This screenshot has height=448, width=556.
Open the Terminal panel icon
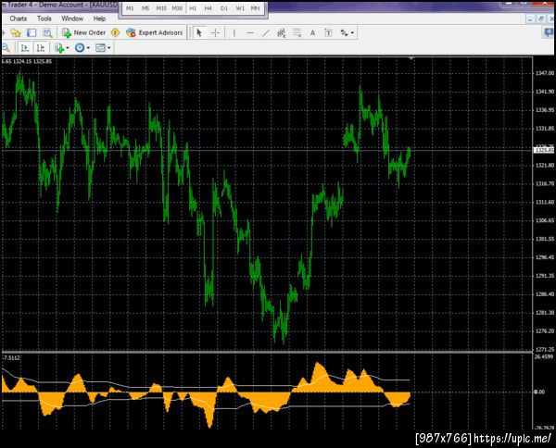pos(32,33)
